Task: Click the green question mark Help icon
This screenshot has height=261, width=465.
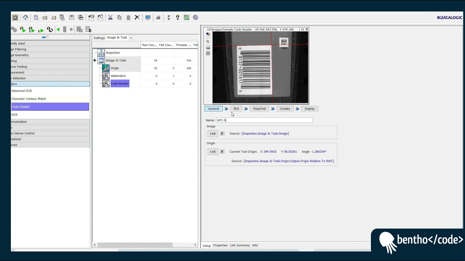Action: click(186, 17)
